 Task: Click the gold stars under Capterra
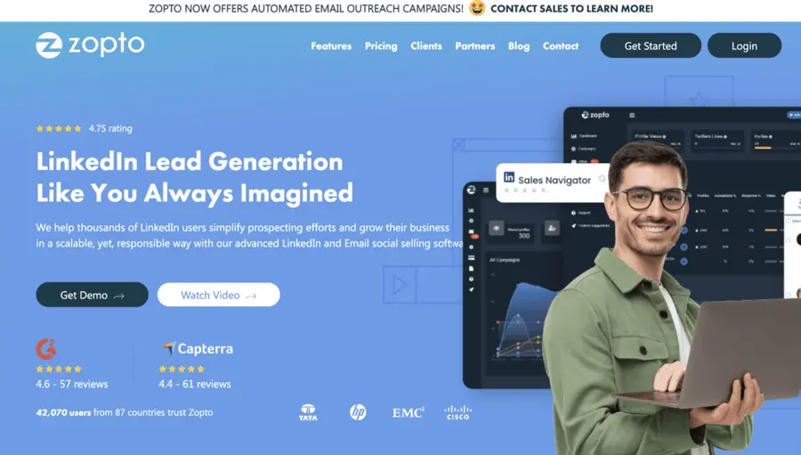click(182, 369)
